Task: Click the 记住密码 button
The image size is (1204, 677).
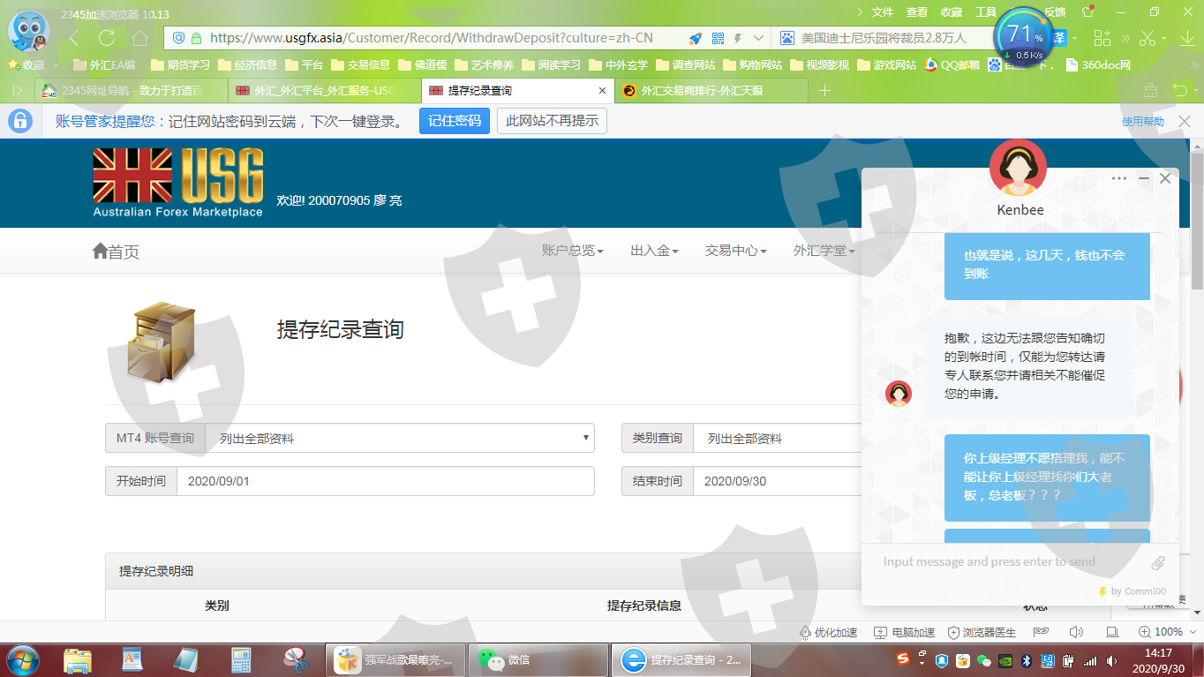Action: (454, 121)
